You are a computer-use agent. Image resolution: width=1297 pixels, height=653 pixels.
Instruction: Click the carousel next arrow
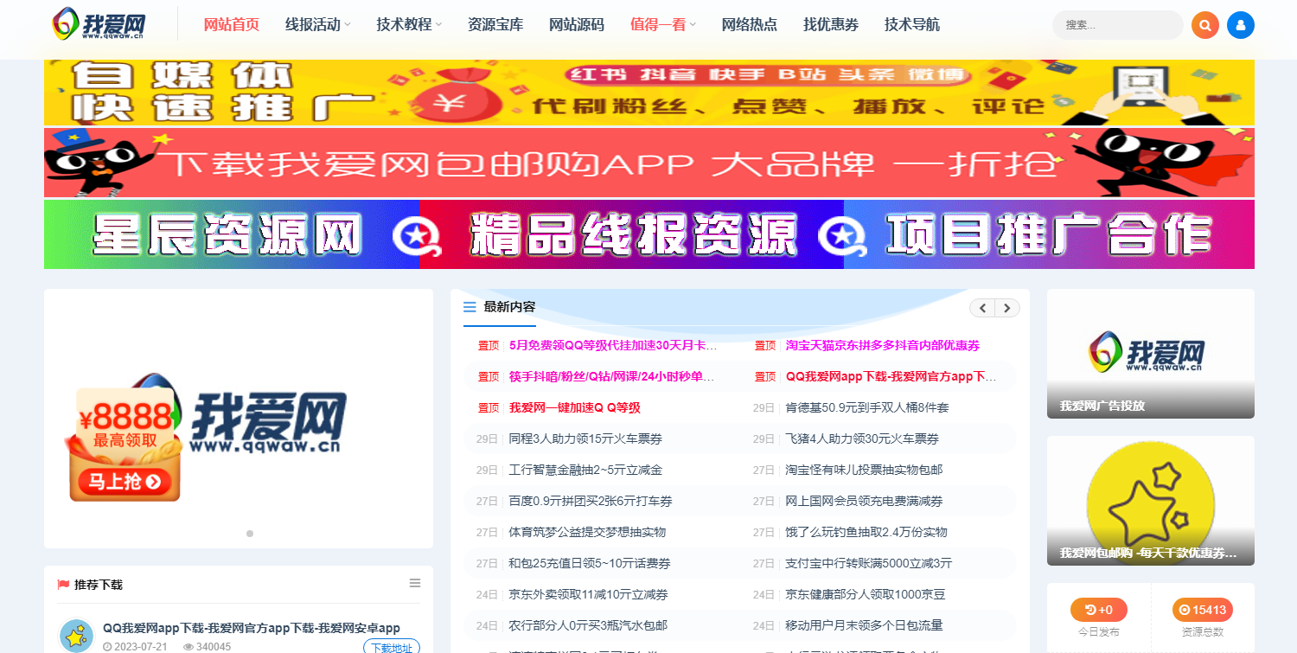point(1007,308)
